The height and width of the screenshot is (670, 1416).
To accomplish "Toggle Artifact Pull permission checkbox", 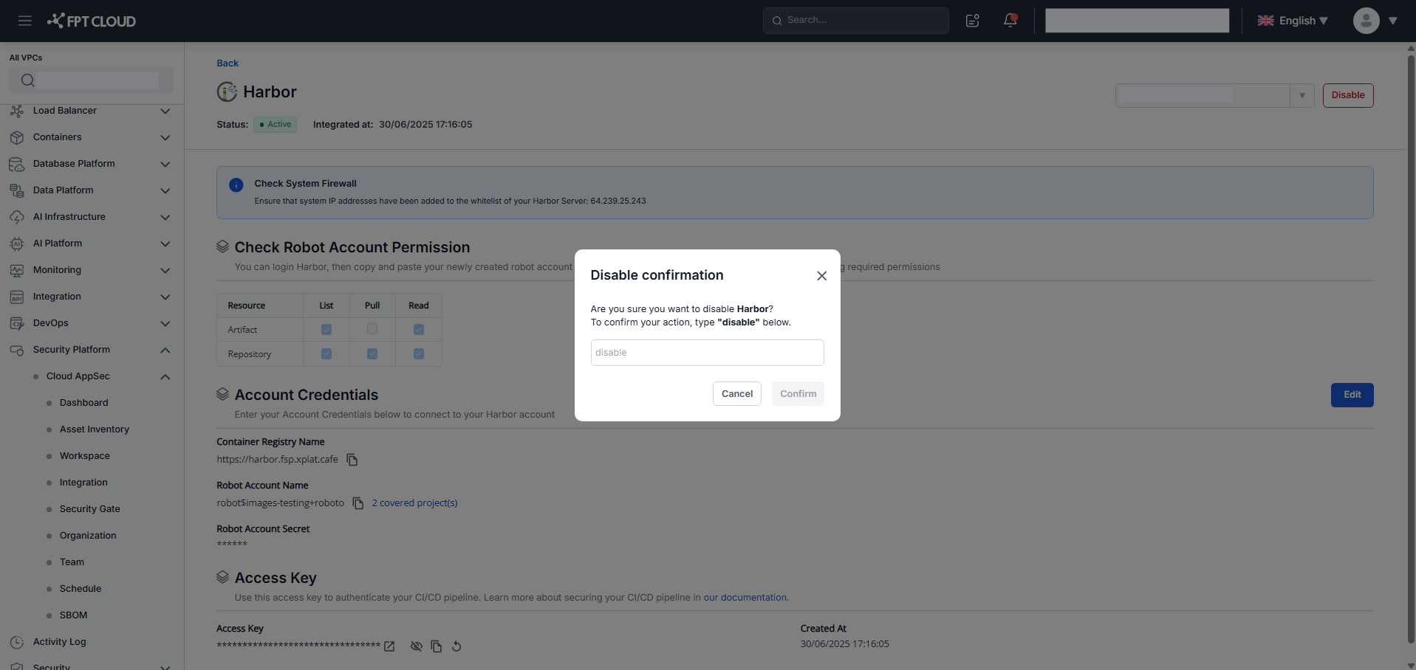I will click(x=372, y=329).
